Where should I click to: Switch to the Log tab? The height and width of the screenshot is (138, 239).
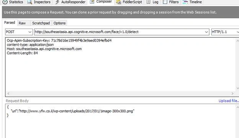click(x=152, y=2)
